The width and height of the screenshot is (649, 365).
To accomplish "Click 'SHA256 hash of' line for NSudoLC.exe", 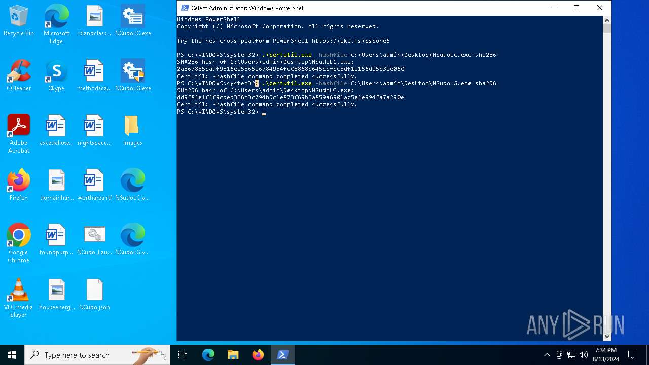I will 266,62.
